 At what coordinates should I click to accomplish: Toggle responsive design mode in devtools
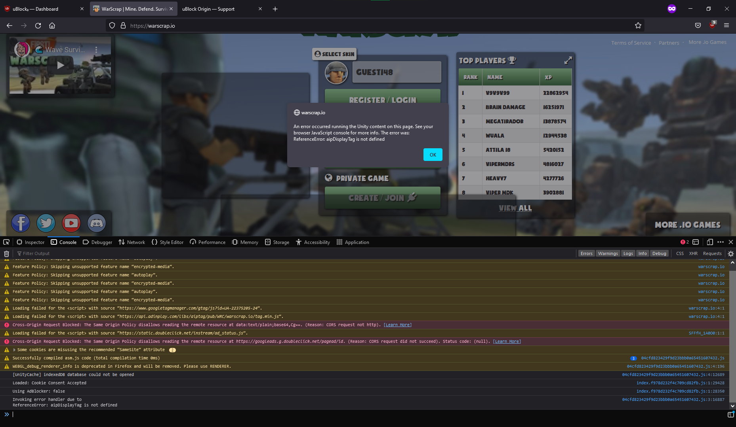pos(709,242)
